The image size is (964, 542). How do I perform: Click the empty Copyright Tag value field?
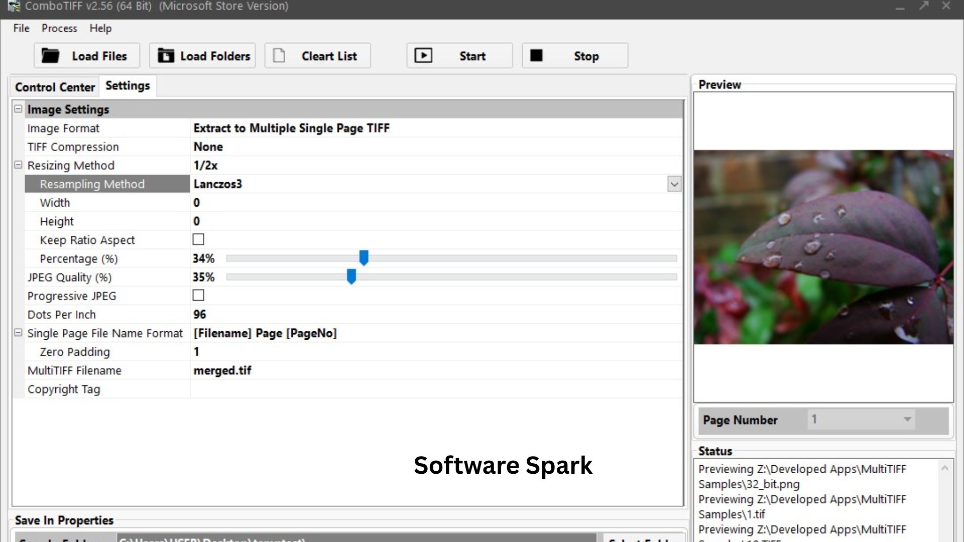tap(436, 389)
